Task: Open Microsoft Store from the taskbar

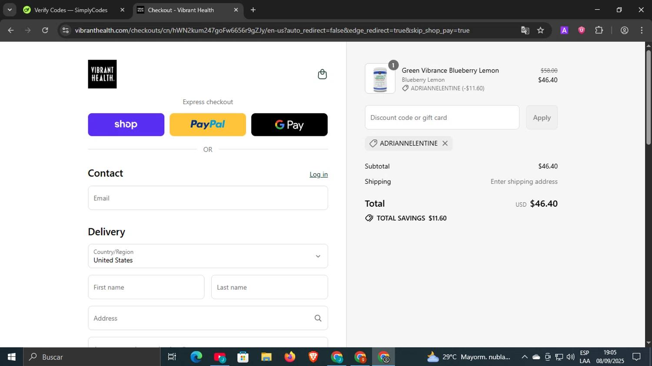Action: click(243, 357)
